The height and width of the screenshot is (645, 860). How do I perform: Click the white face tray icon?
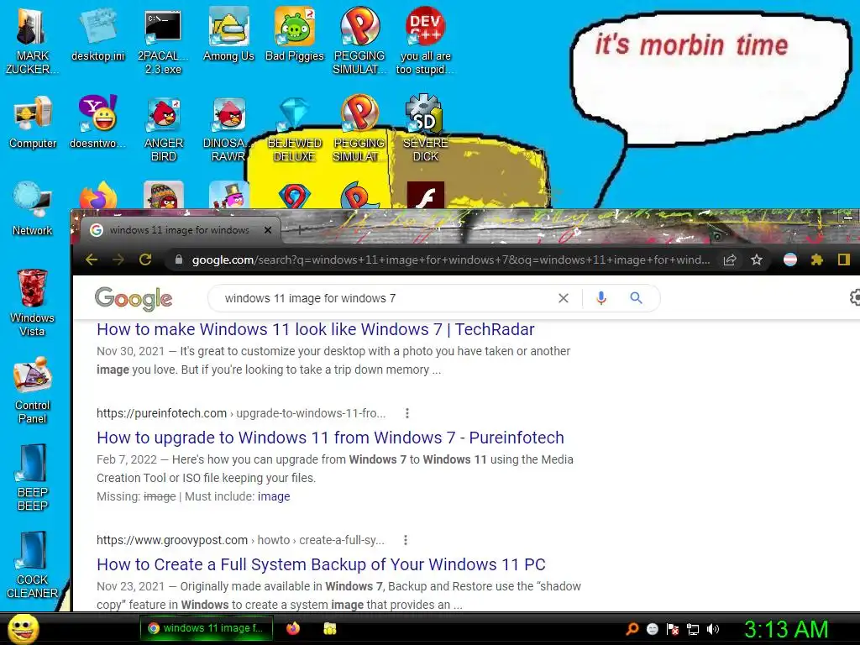click(x=652, y=629)
